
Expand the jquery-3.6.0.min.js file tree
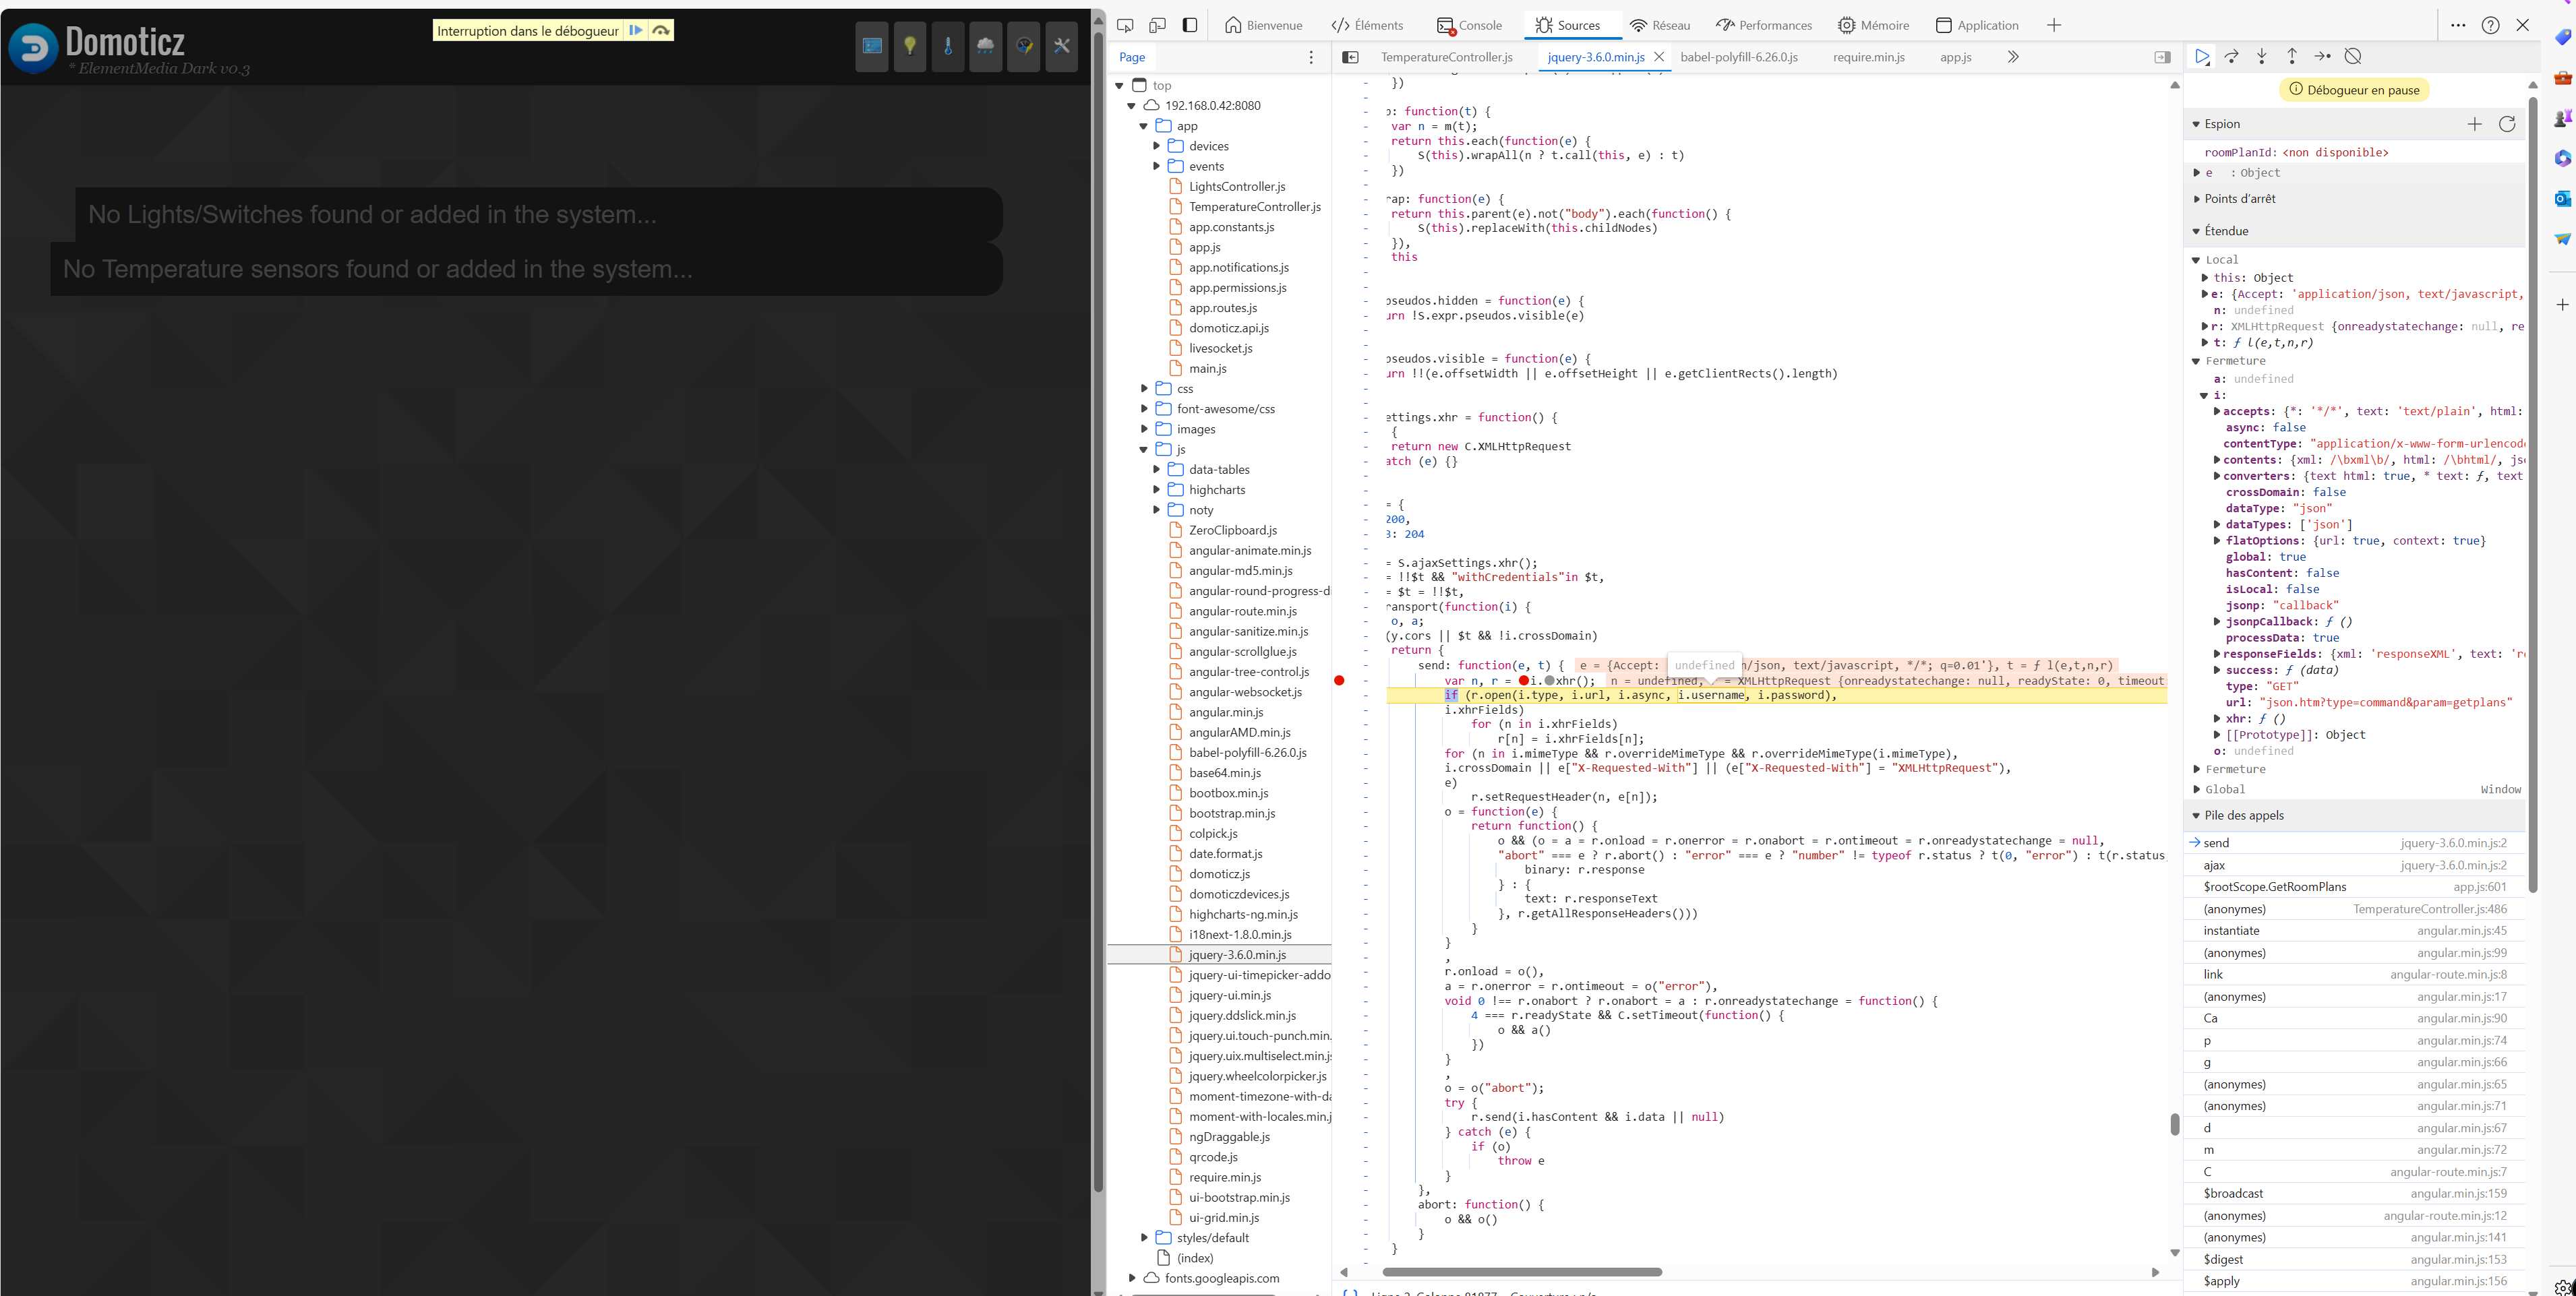[1240, 954]
